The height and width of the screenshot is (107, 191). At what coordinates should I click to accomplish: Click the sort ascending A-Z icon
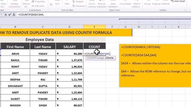click(51, 4)
